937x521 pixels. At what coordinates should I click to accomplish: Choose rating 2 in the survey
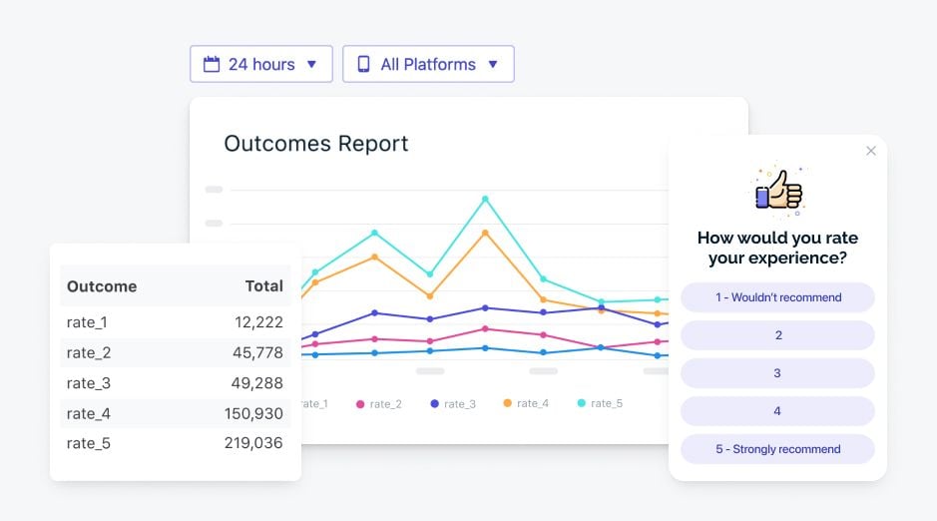click(x=777, y=335)
